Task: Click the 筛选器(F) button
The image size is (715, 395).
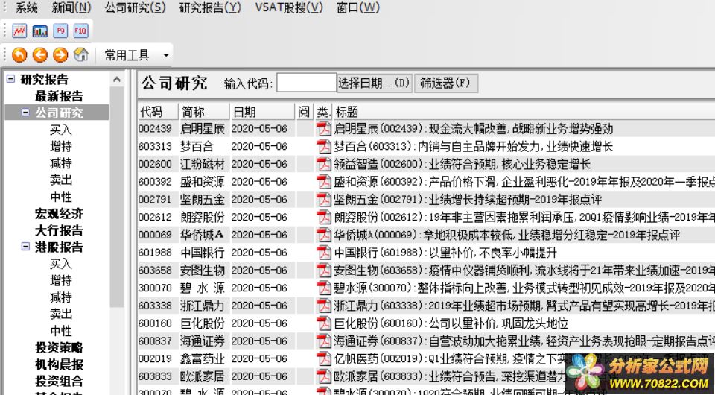Action: point(446,83)
